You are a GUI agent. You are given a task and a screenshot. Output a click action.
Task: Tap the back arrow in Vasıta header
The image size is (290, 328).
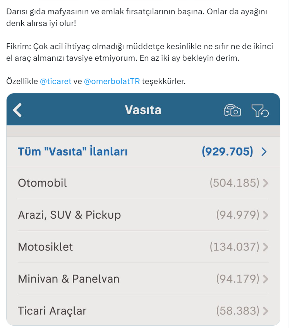pos(17,110)
